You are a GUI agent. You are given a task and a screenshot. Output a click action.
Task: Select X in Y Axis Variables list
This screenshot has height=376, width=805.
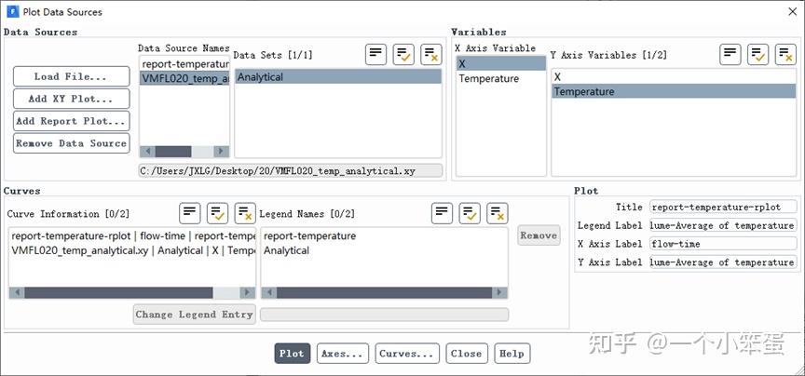point(558,76)
